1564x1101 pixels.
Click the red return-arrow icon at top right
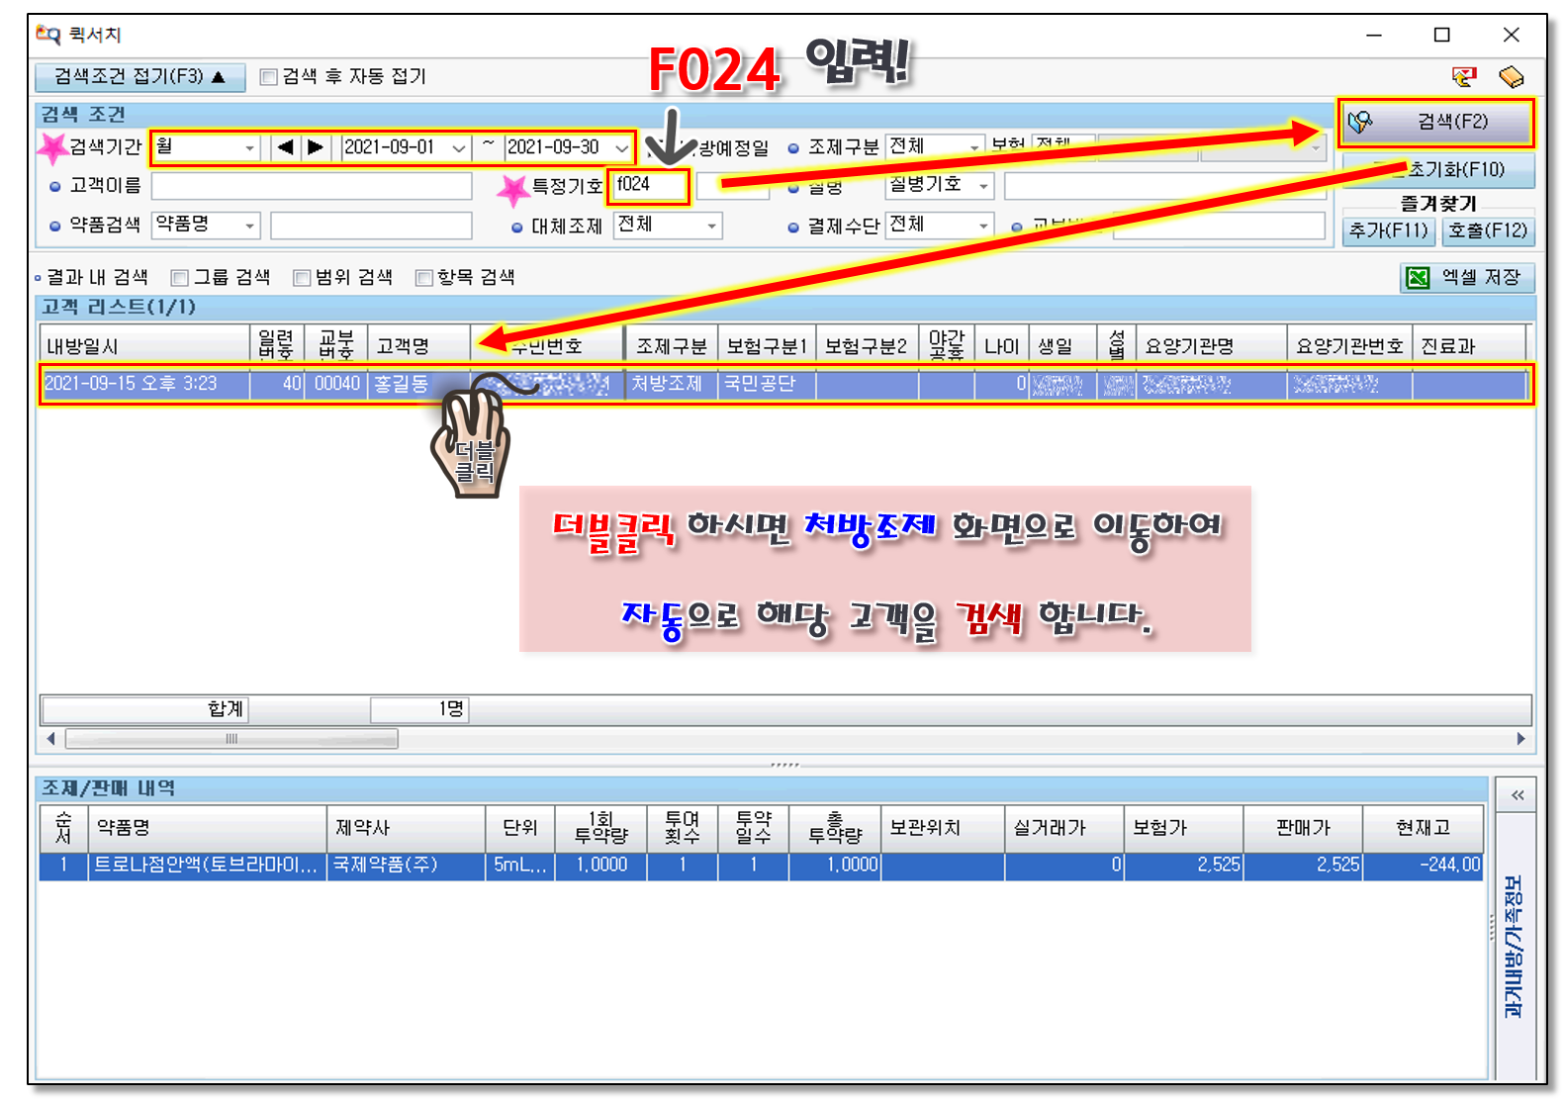pyautogui.click(x=1464, y=76)
